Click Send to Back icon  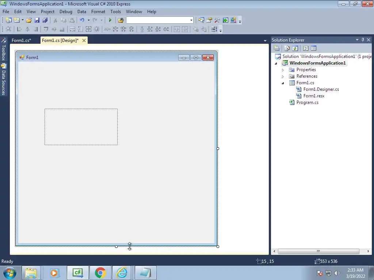(x=204, y=29)
